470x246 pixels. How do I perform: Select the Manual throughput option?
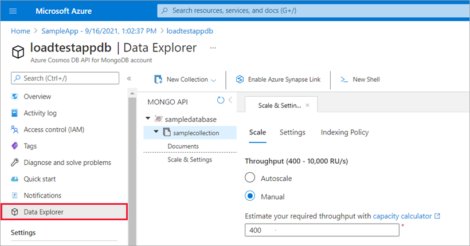[250, 196]
